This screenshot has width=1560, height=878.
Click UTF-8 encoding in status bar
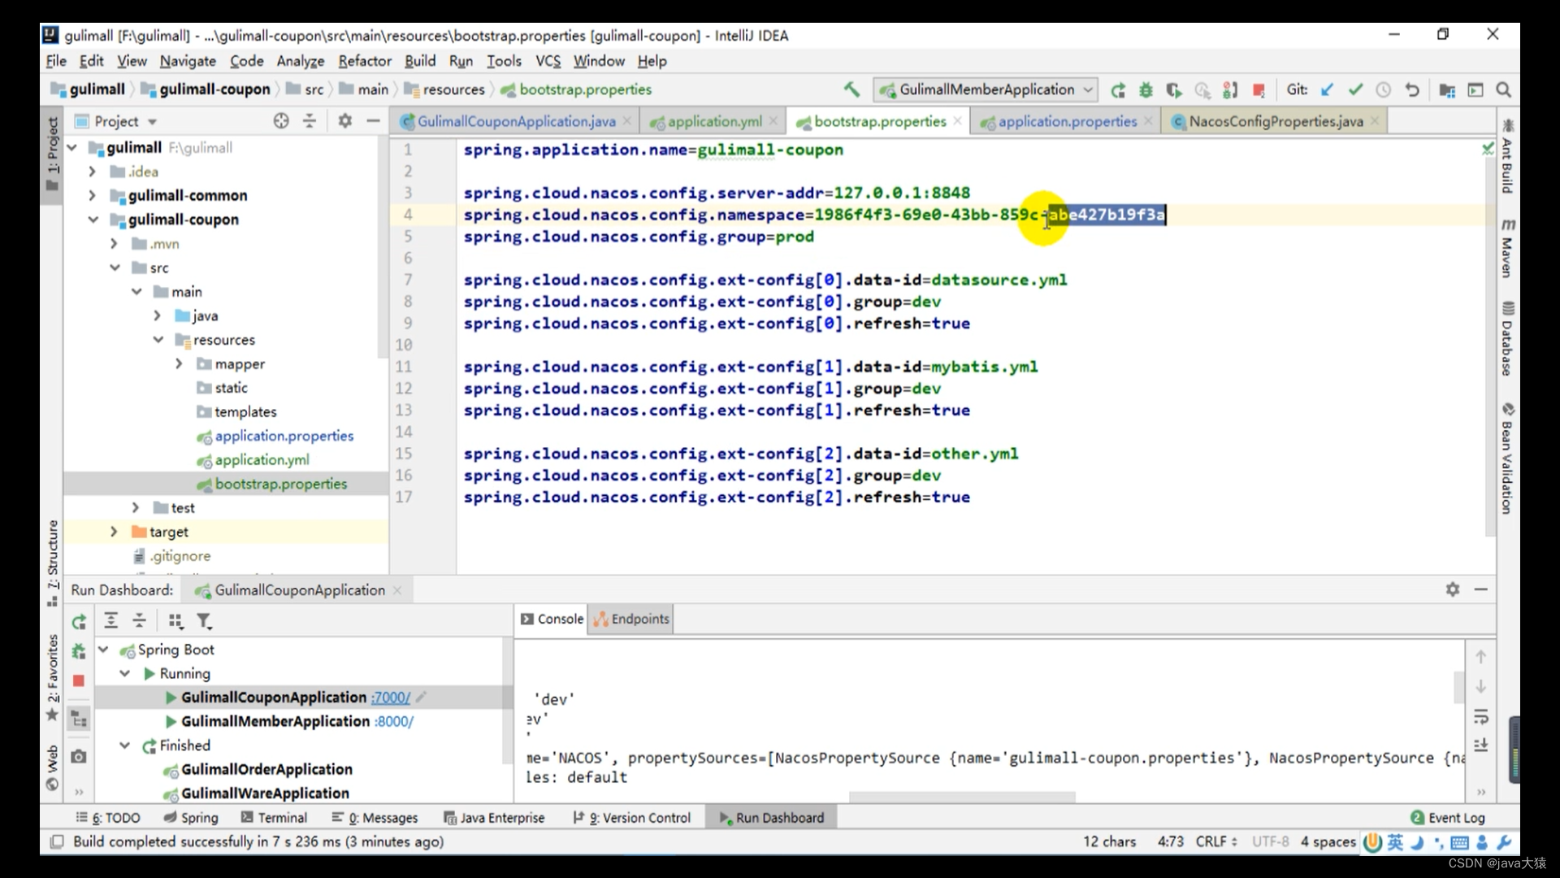1270,842
